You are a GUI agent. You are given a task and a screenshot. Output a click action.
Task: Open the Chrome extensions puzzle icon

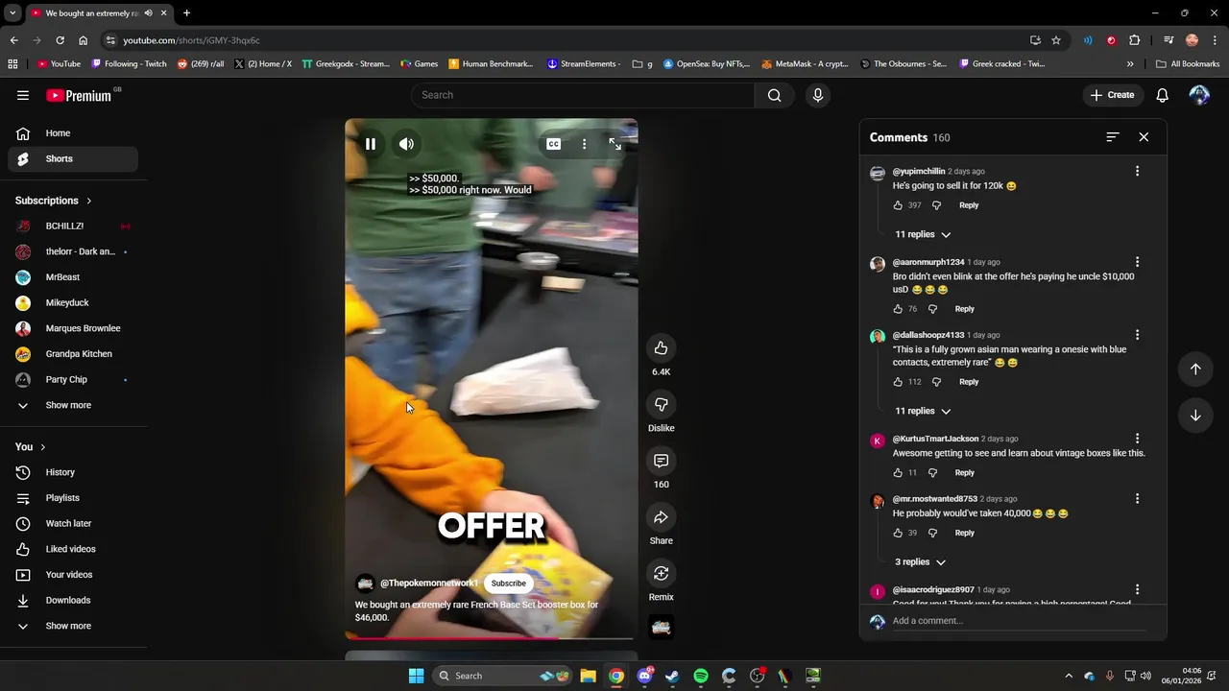(1135, 40)
